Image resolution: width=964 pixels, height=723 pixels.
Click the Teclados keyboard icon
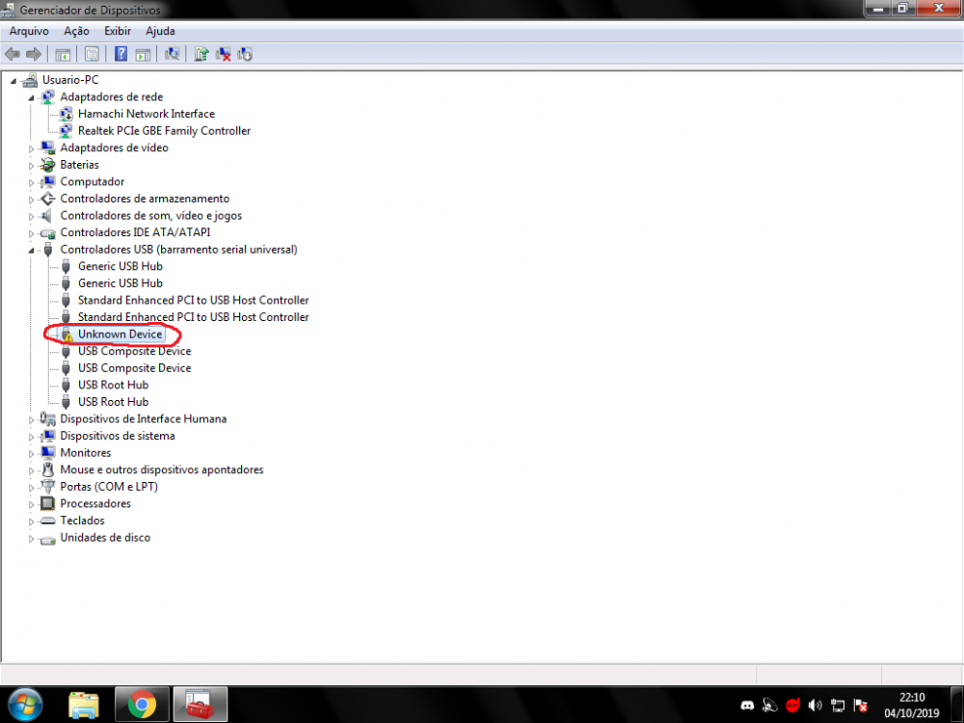tap(47, 521)
